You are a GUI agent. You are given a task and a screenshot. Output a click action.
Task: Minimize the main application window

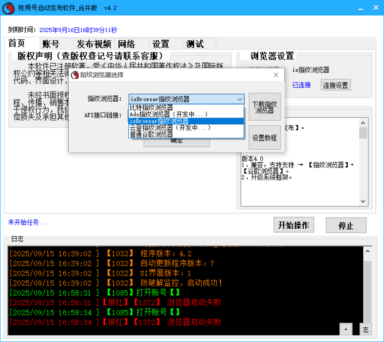click(361, 8)
